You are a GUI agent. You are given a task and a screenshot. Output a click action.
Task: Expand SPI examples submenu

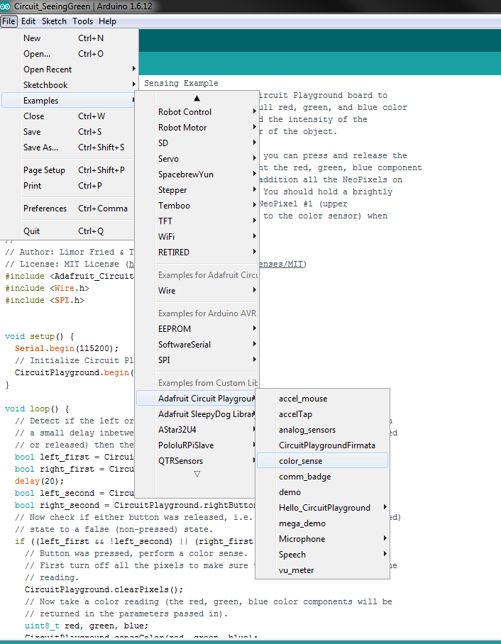[197, 360]
